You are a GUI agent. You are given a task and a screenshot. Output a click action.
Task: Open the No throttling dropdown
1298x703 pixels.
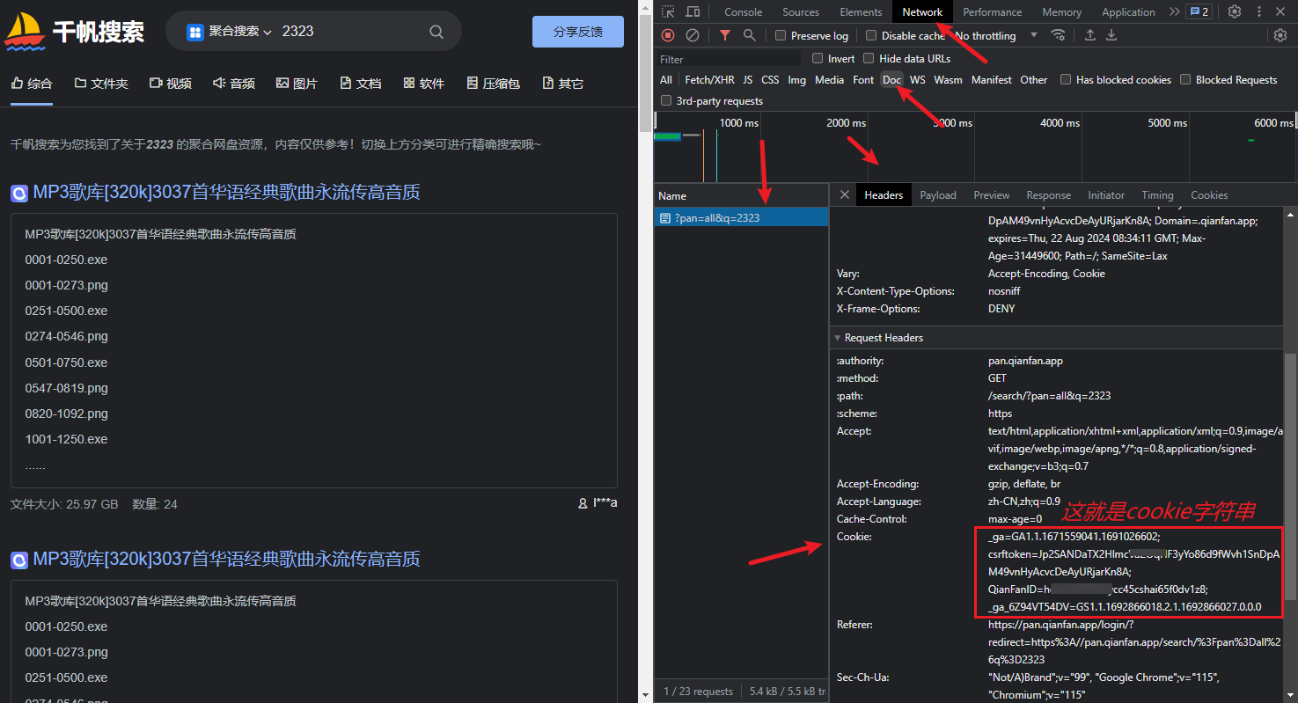click(995, 35)
